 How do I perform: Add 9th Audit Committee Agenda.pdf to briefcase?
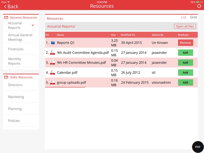pyautogui.click(x=186, y=52)
